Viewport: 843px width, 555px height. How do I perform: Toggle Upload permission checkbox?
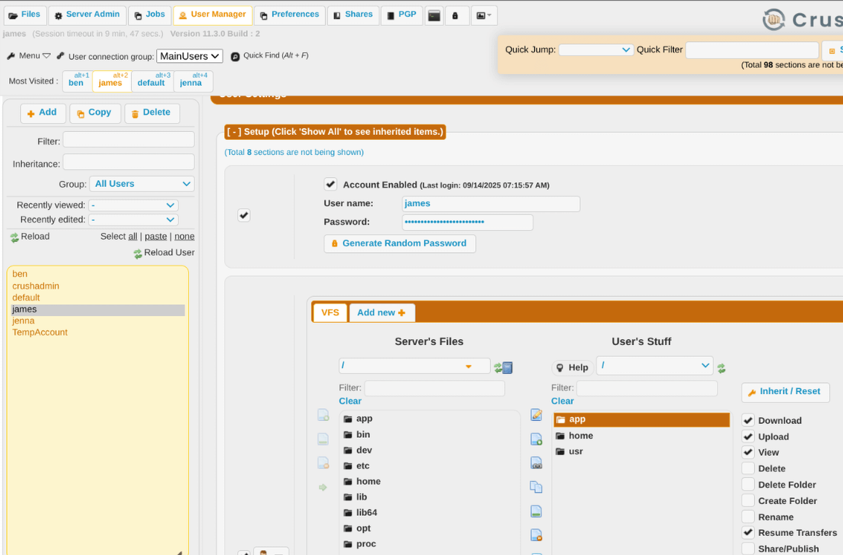pos(748,436)
